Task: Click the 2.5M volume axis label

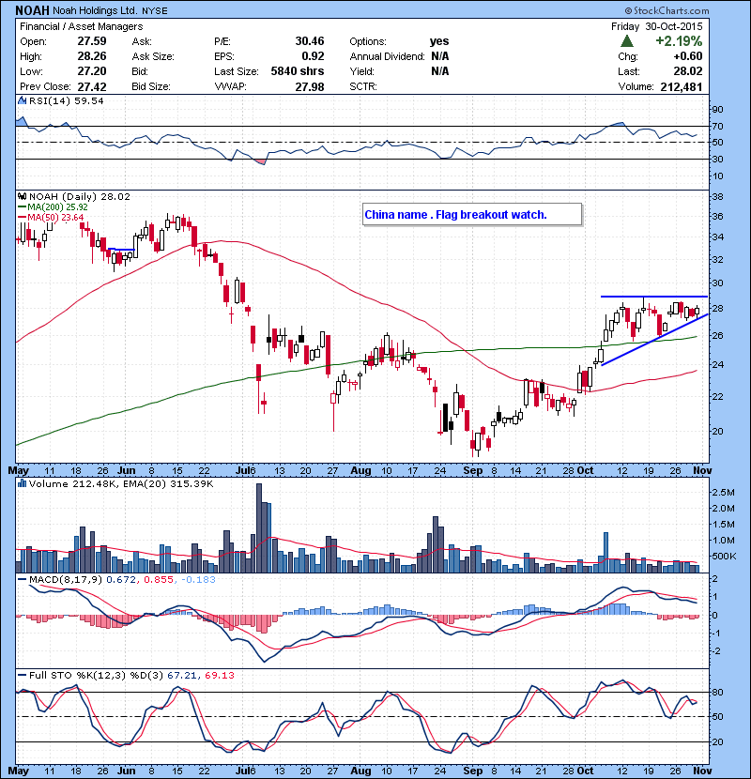Action: 724,493
